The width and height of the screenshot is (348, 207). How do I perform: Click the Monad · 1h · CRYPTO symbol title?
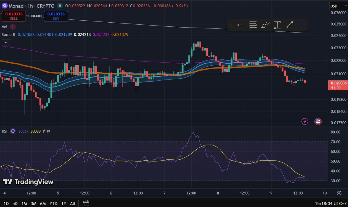point(32,6)
